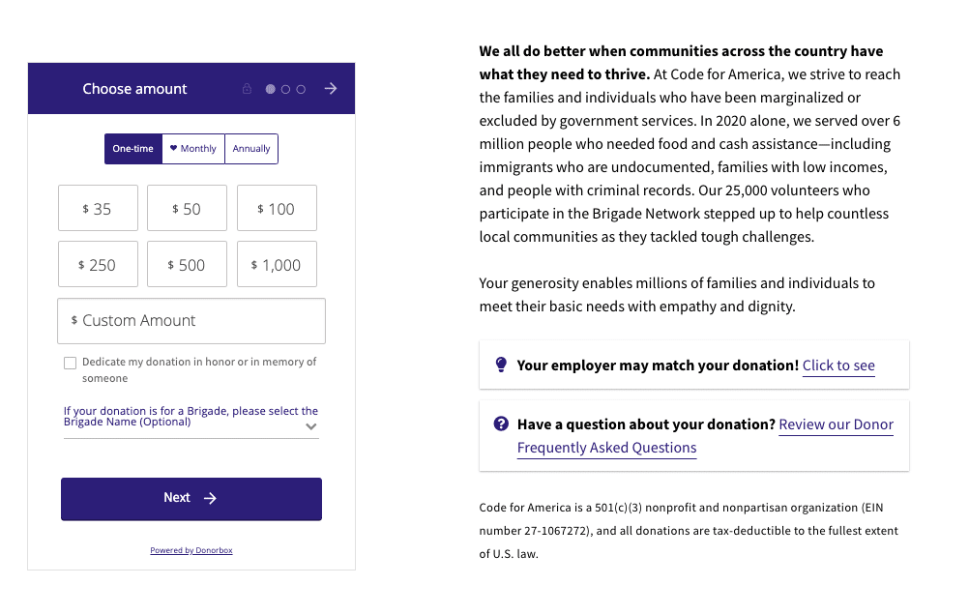
Task: Expand the Brigade selector chevron arrow
Action: tap(310, 425)
